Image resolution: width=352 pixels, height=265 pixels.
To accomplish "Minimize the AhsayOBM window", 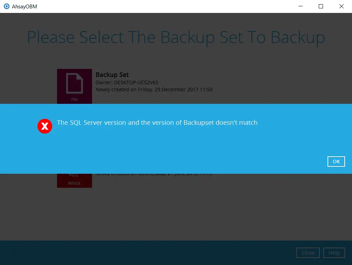I will pyautogui.click(x=301, y=6).
